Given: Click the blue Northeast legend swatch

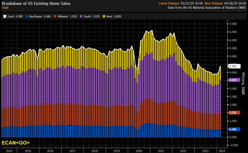Looking at the screenshot, I should [27, 16].
